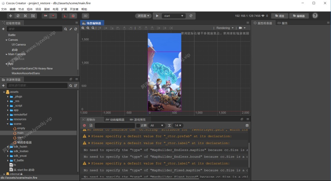Click the preview Play button

(x=157, y=16)
